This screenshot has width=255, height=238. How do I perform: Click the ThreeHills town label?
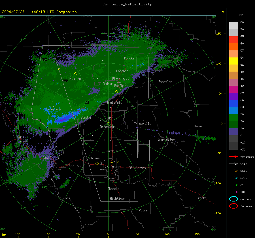pos(143,124)
